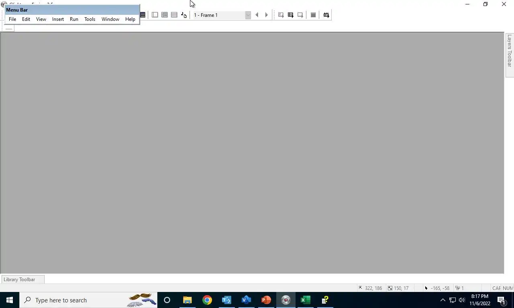The width and height of the screenshot is (514, 308).
Task: Click the volume speaker icon
Action: [461, 300]
